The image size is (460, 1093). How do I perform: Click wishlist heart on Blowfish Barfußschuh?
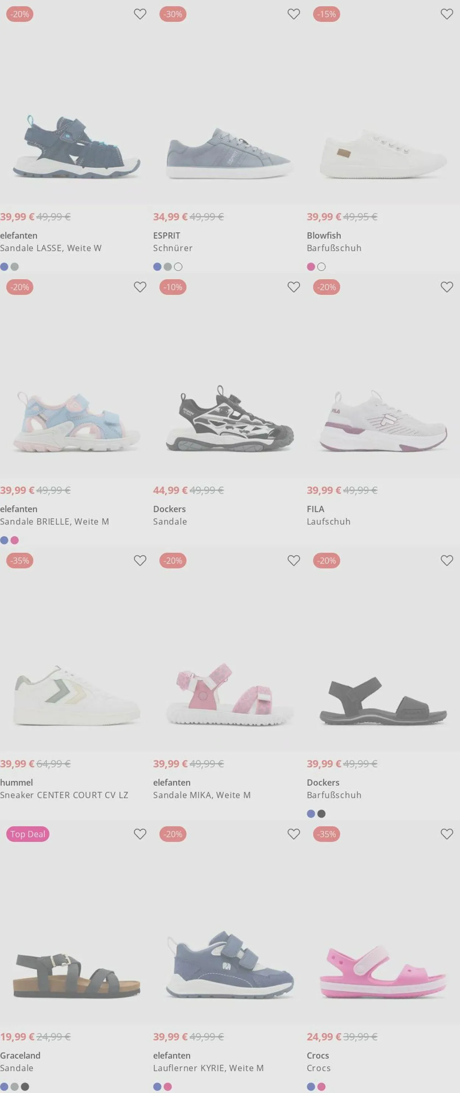(447, 14)
